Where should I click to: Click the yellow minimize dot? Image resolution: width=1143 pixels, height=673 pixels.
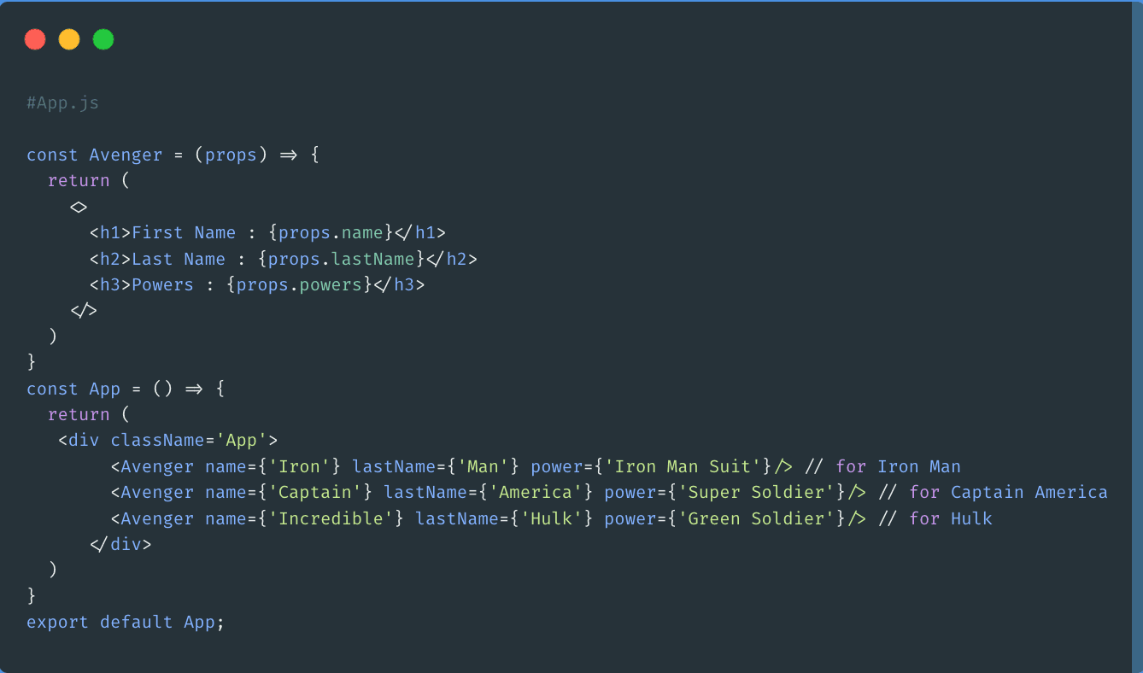pos(69,39)
